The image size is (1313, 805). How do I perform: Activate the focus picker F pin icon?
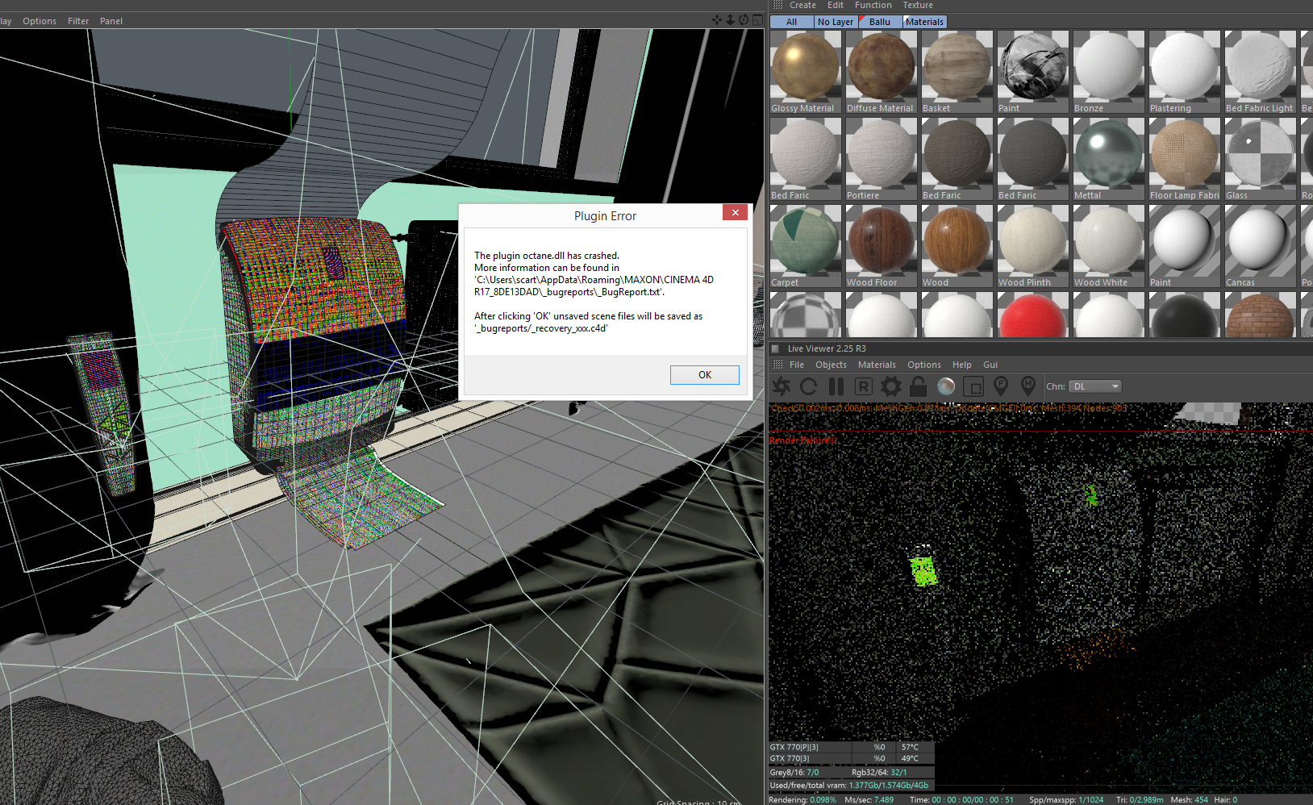[x=1001, y=386]
